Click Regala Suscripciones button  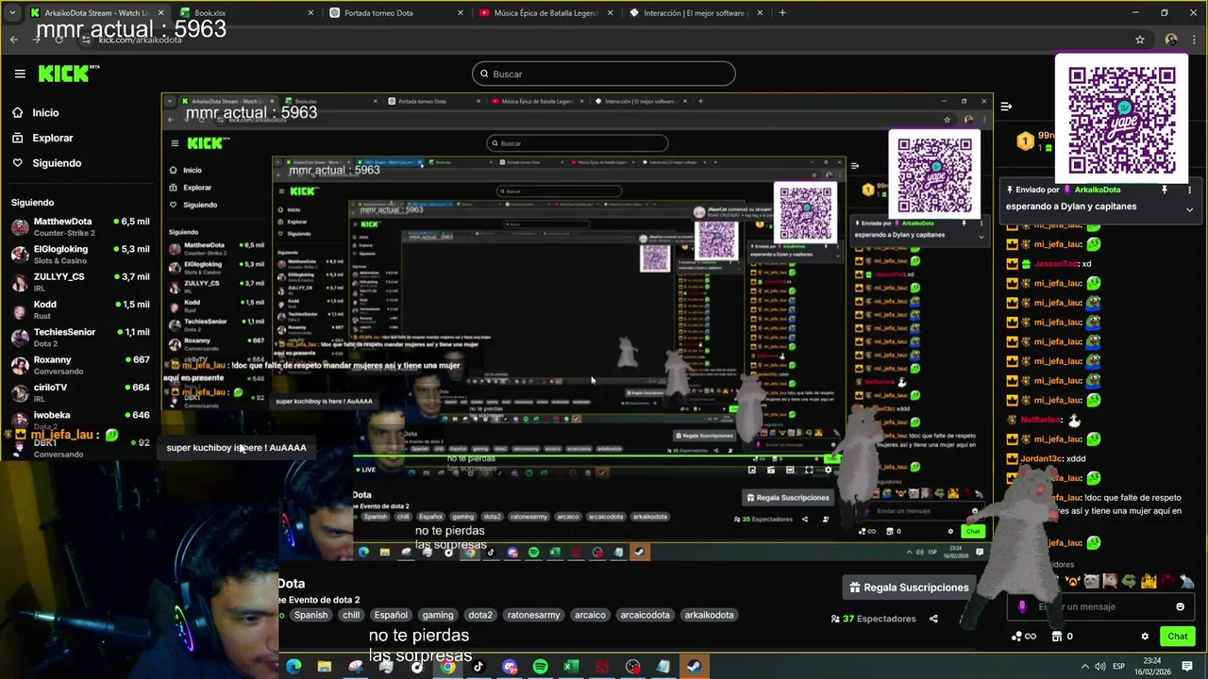pyautogui.click(x=909, y=588)
